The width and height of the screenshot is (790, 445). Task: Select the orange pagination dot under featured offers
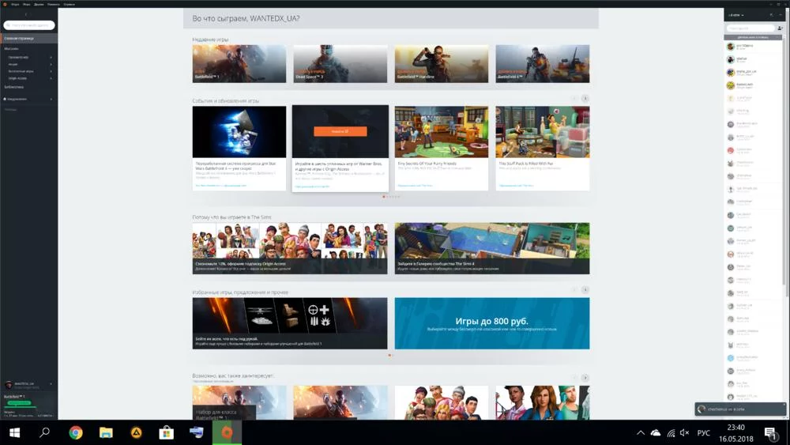(x=389, y=356)
